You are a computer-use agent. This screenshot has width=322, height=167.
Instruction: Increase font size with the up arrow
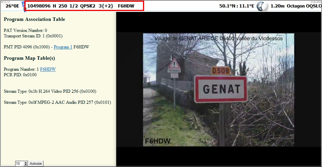click(x=26, y=162)
